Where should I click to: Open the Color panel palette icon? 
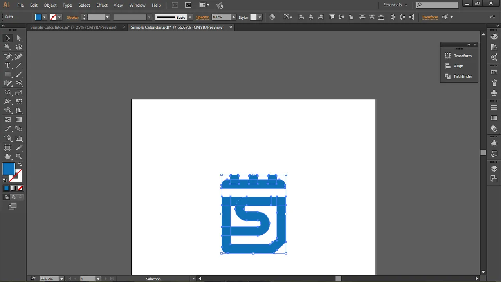point(494,37)
